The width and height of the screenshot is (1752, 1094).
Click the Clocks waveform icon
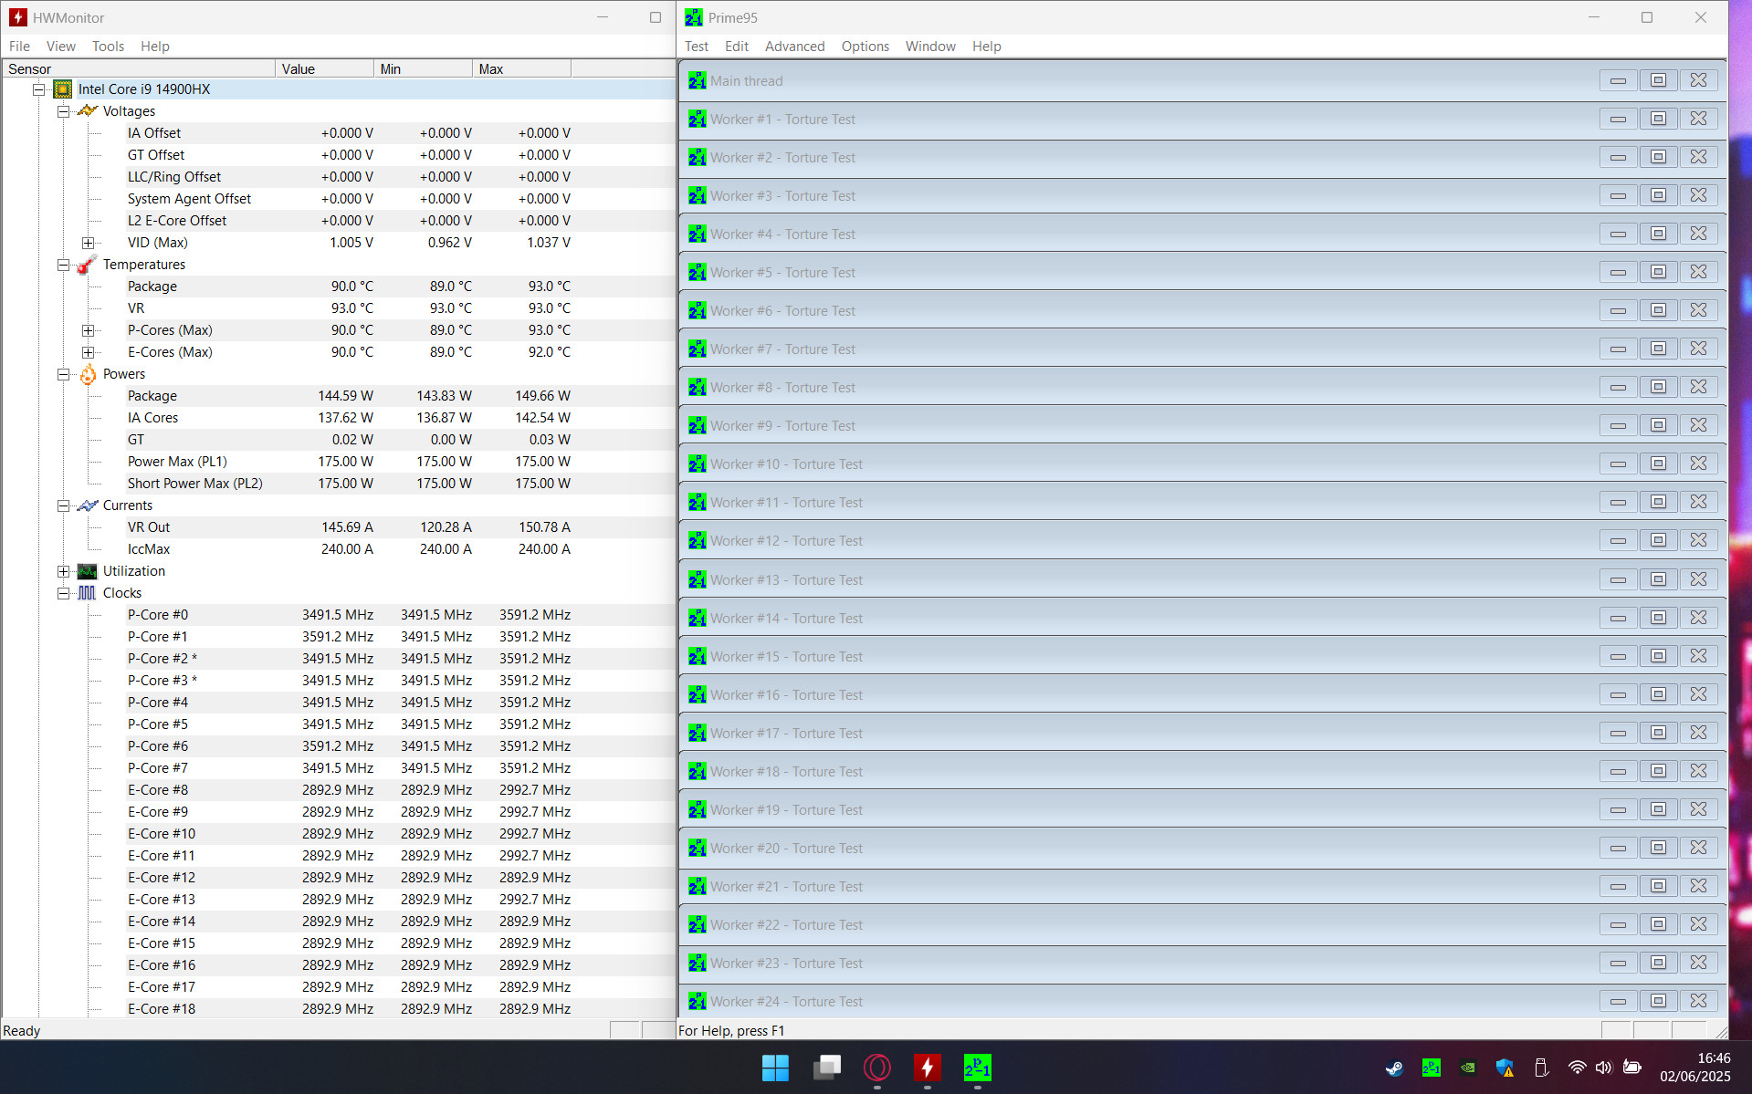coord(88,593)
